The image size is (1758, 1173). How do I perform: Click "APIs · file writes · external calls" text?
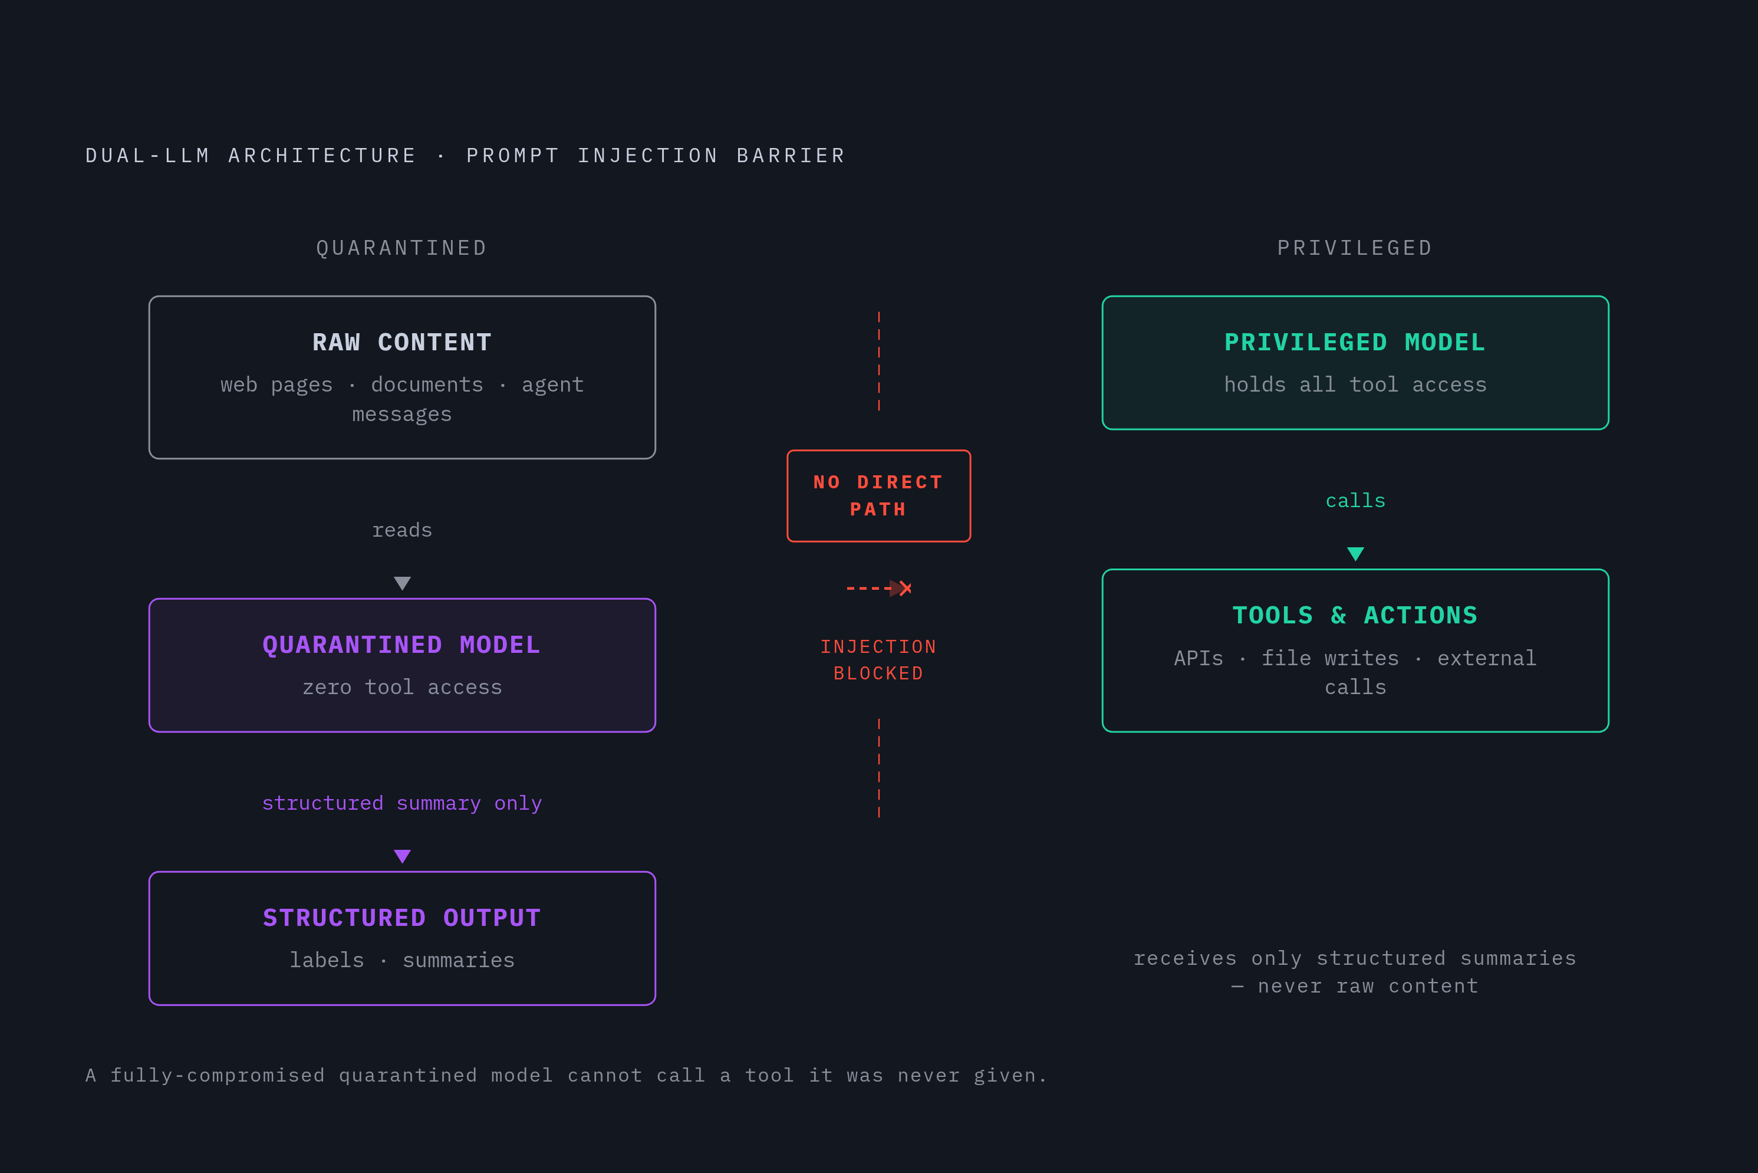[1355, 672]
